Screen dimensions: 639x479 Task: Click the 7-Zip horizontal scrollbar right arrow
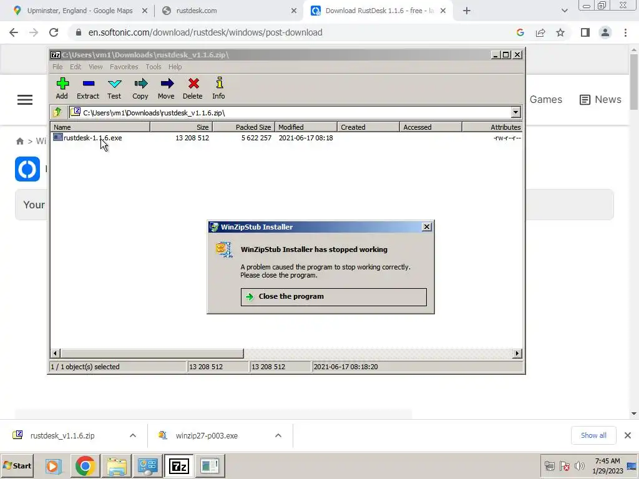point(517,353)
